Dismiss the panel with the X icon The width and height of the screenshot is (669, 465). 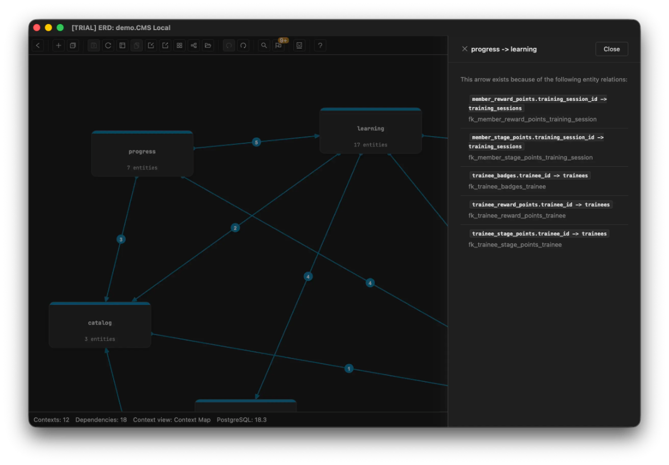464,49
